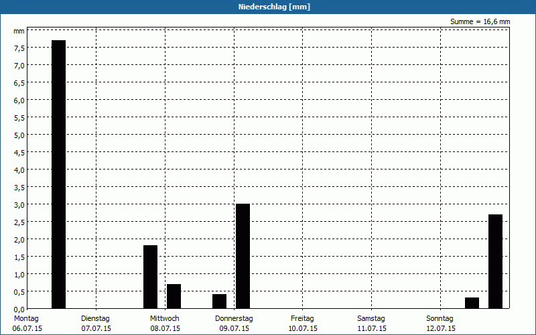Click the 7,0 y-axis value
536x335 pixels.
point(19,66)
